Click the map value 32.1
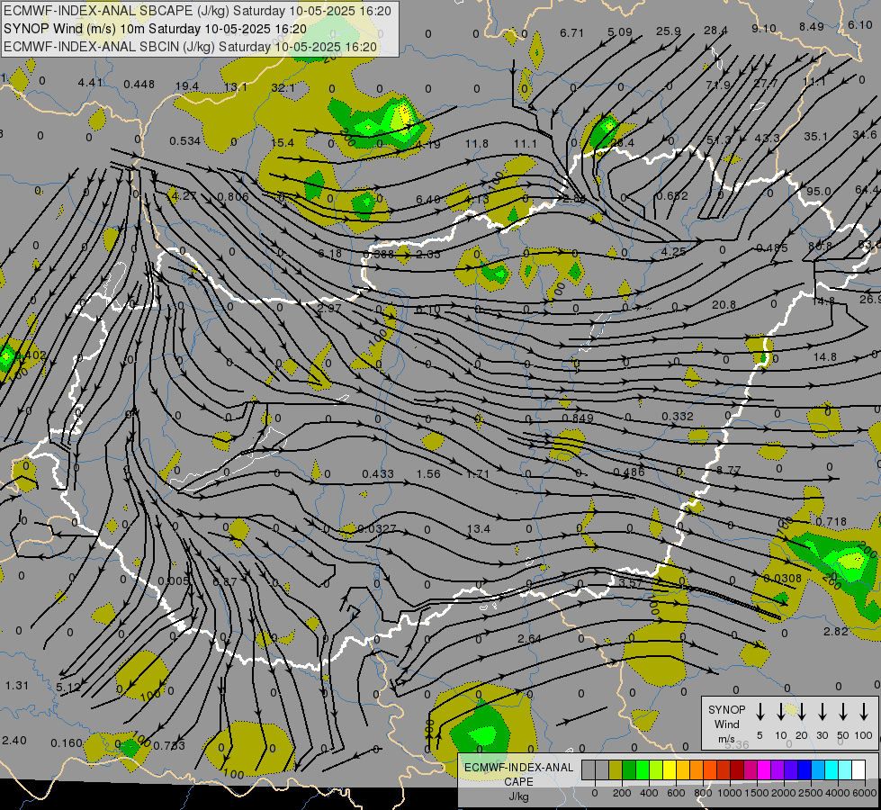The image size is (881, 810). [283, 87]
